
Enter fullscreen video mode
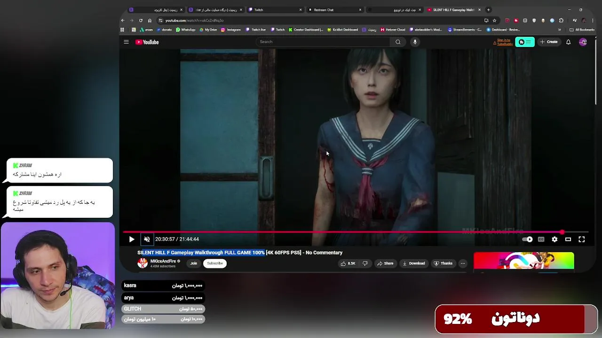click(x=582, y=239)
